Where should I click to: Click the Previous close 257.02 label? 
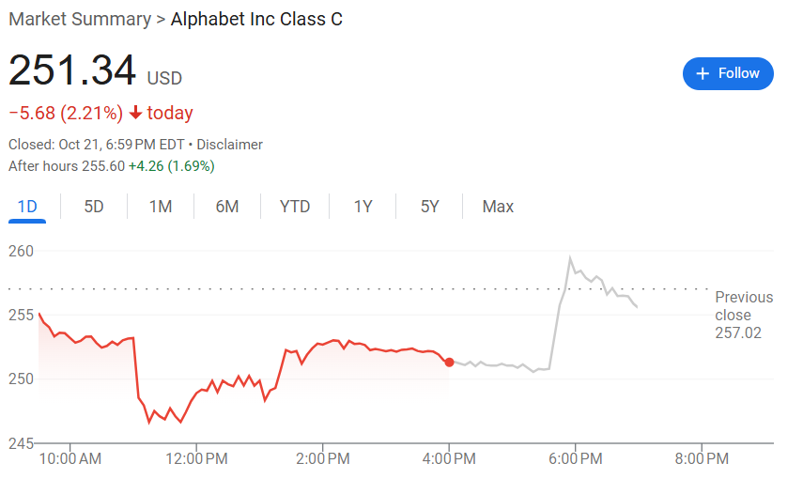(x=744, y=315)
